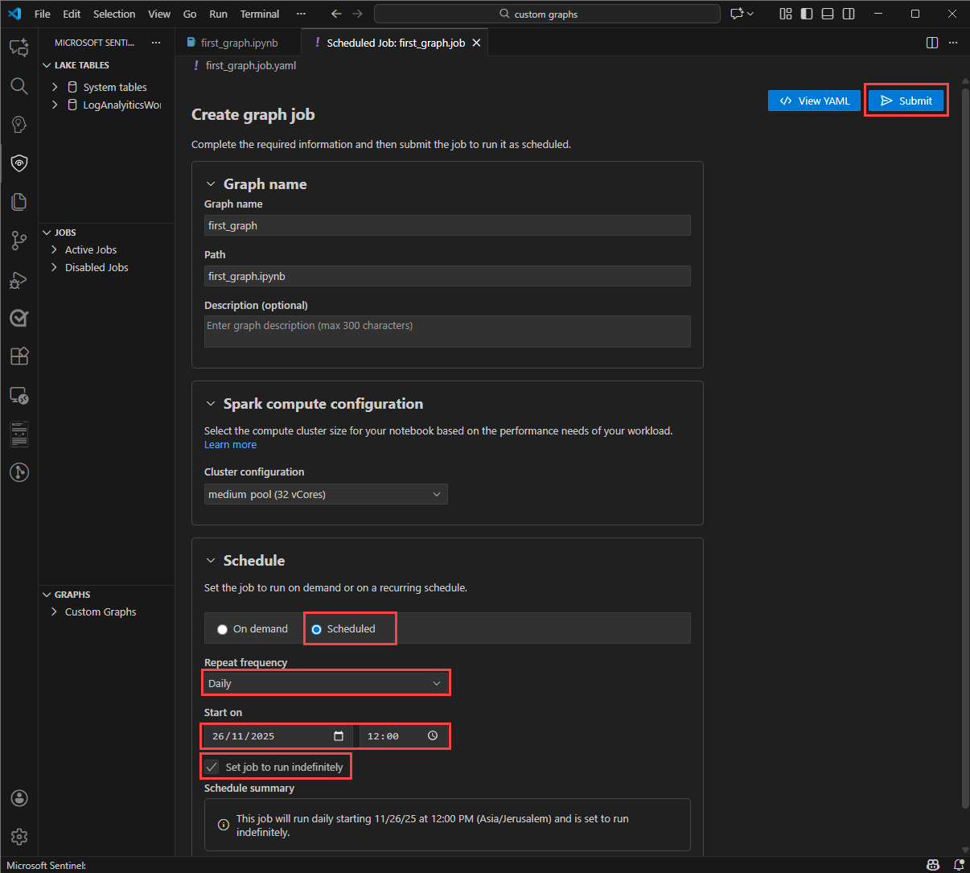Open the Terminal menu
This screenshot has width=970, height=873.
259,14
